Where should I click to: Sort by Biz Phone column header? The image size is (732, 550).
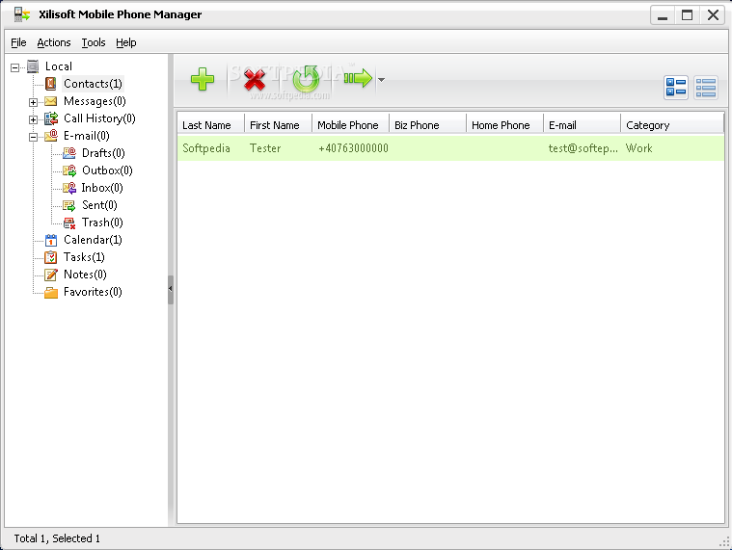(x=427, y=125)
